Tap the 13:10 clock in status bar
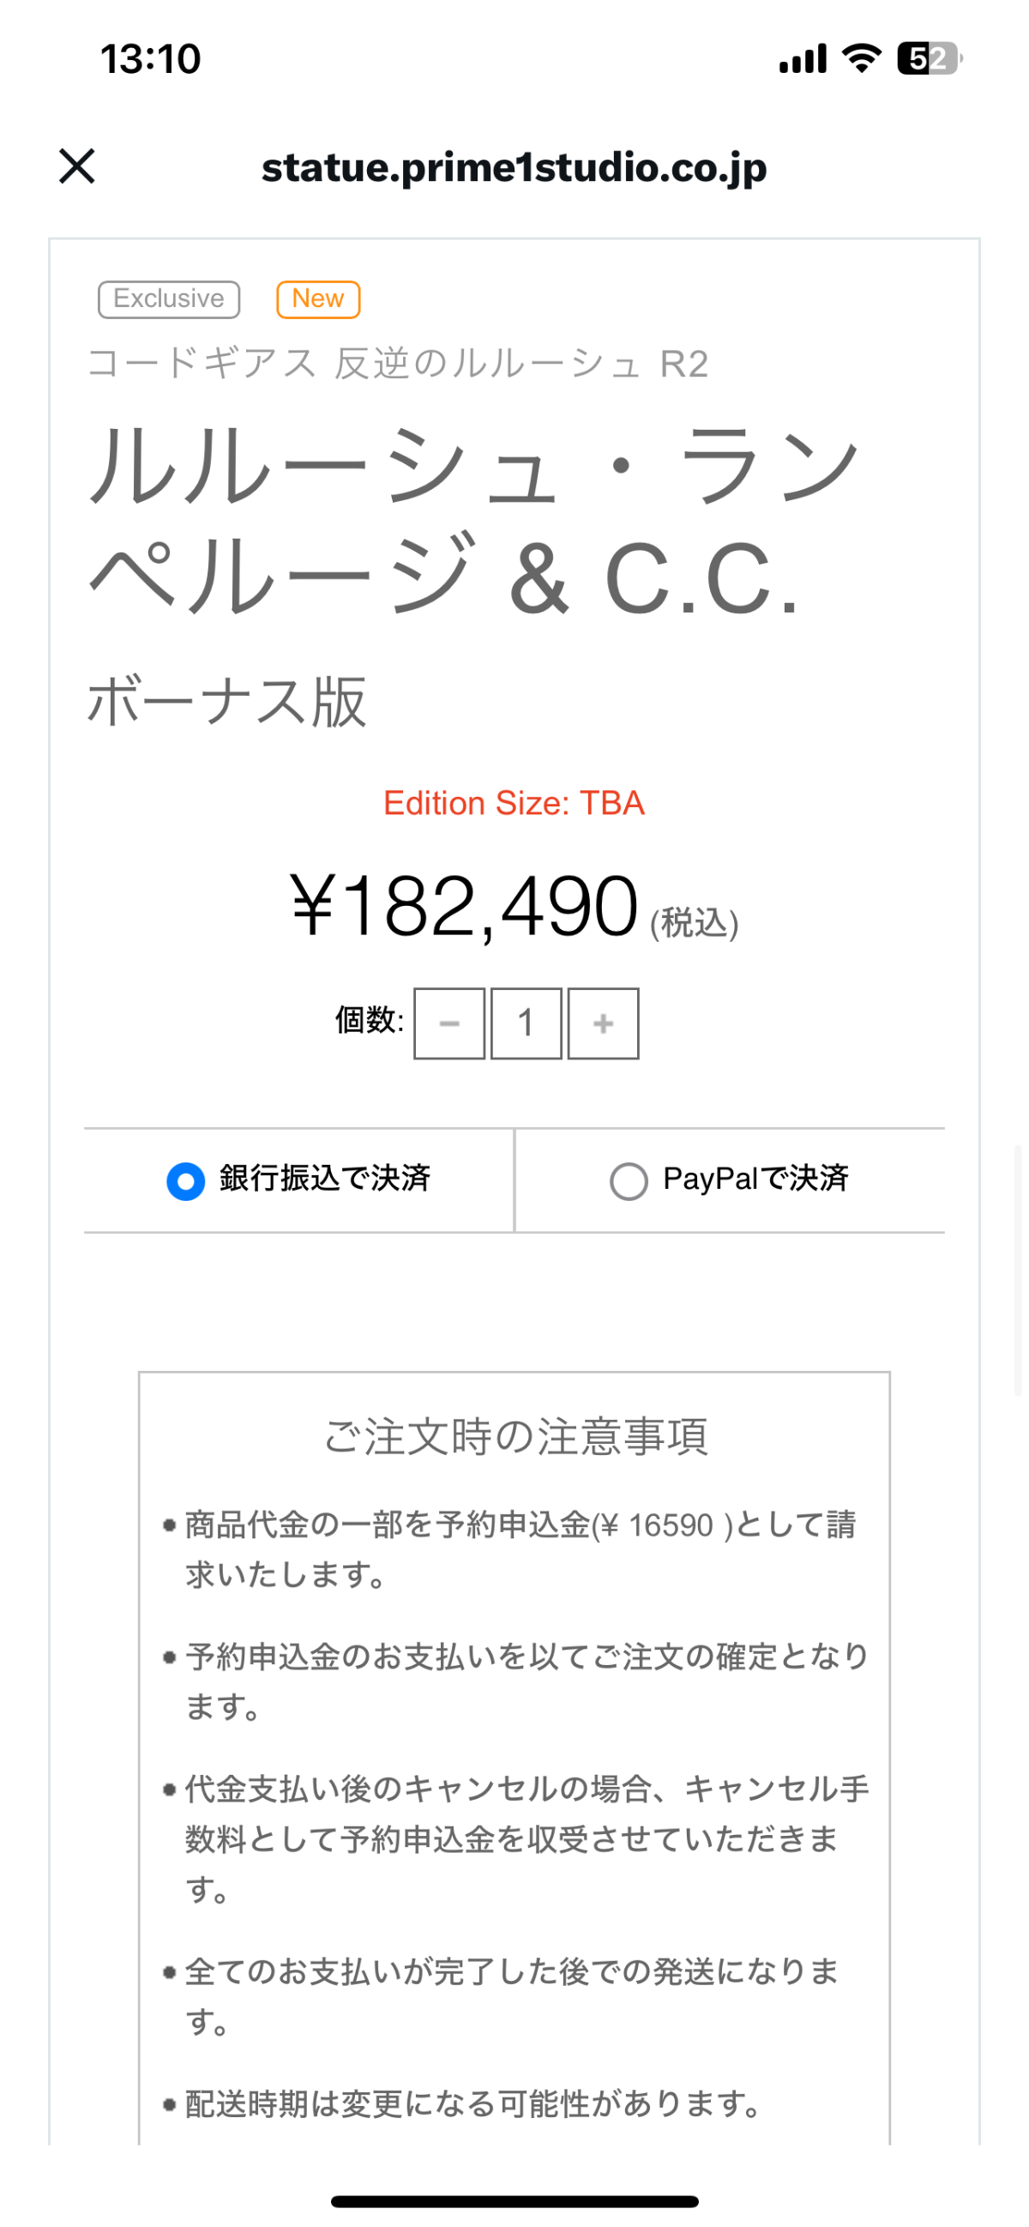Image resolution: width=1029 pixels, height=2227 pixels. (150, 59)
